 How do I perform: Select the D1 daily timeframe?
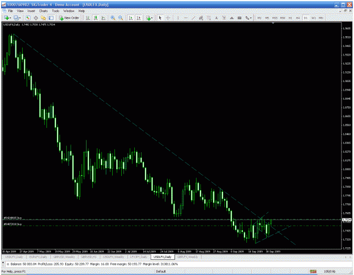pyautogui.click(x=306, y=18)
